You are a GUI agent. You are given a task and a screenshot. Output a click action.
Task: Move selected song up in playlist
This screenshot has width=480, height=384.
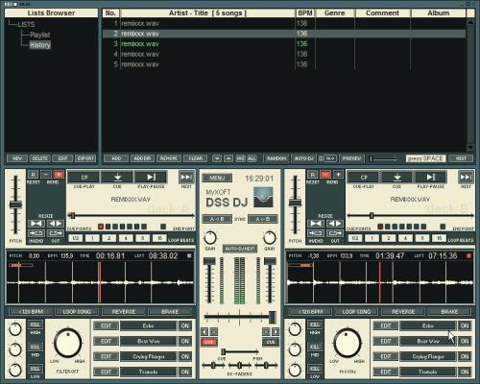point(228,158)
